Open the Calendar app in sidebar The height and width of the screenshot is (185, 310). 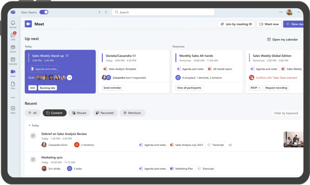point(13,61)
